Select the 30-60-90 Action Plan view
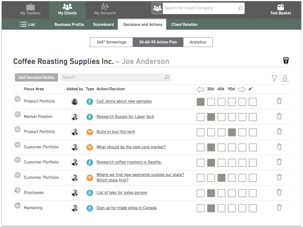 pyautogui.click(x=158, y=42)
